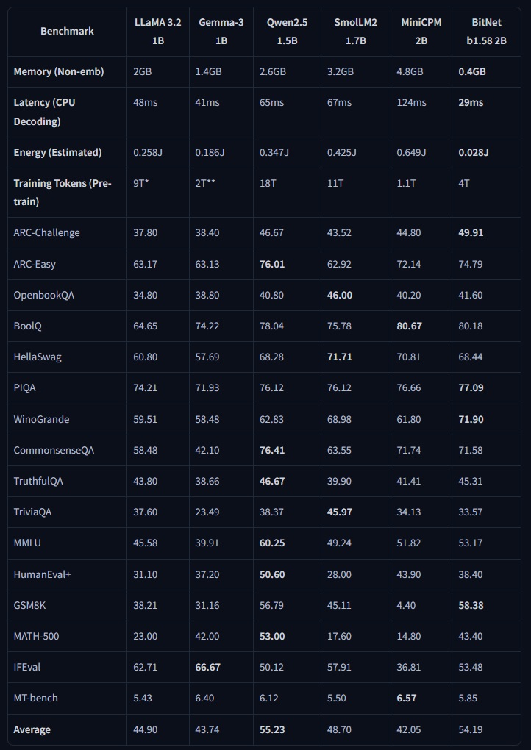This screenshot has height=750, width=531.
Task: Click the Memory (Non-emb) row label
Action: click(59, 72)
